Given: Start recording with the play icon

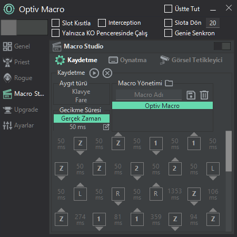Looking at the screenshot, I should (94, 73).
